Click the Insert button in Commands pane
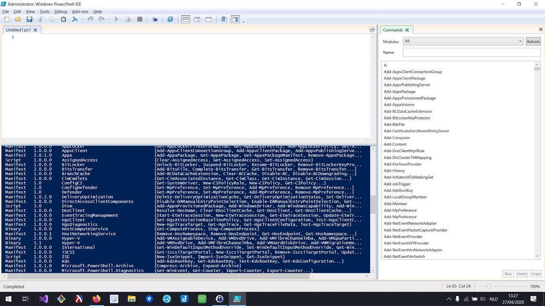 (522, 274)
